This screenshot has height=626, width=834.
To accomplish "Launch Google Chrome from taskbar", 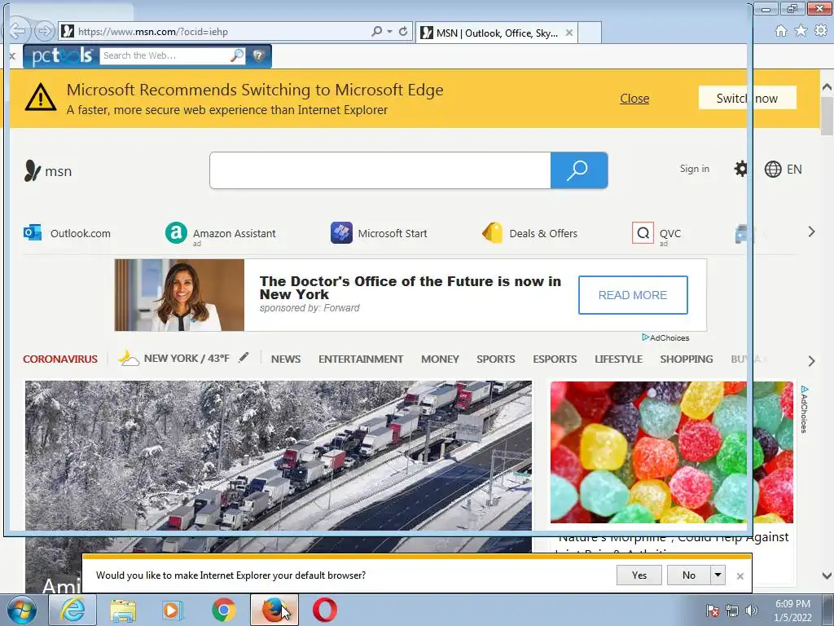I will (223, 610).
